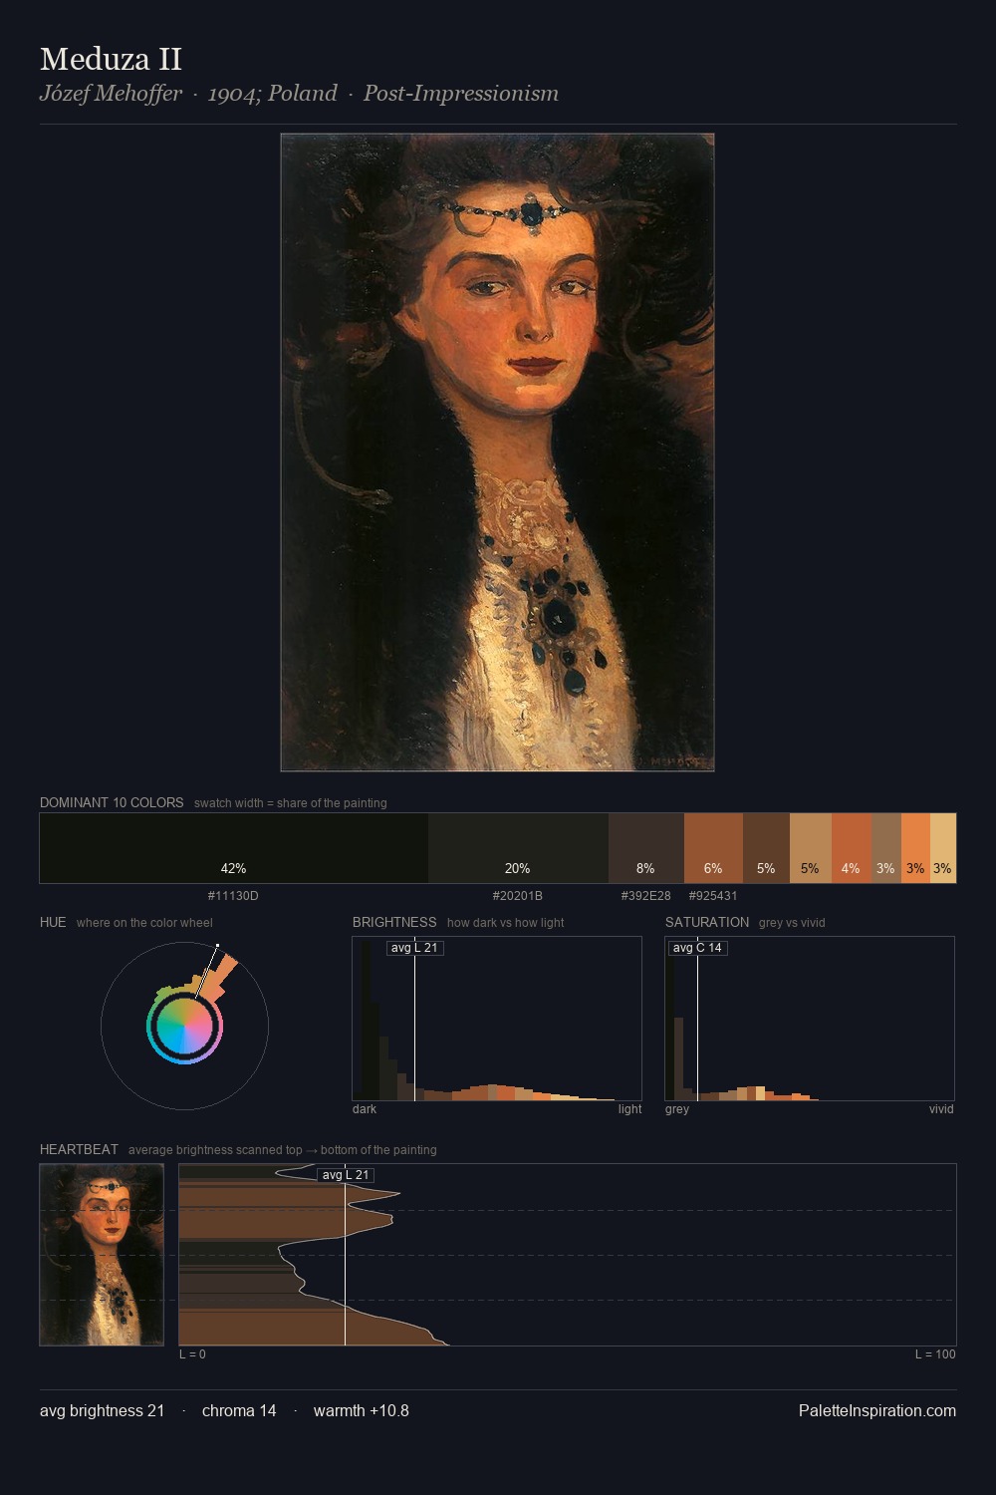Click 'avg brightness 21' footer text
The height and width of the screenshot is (1495, 996).
click(102, 1410)
